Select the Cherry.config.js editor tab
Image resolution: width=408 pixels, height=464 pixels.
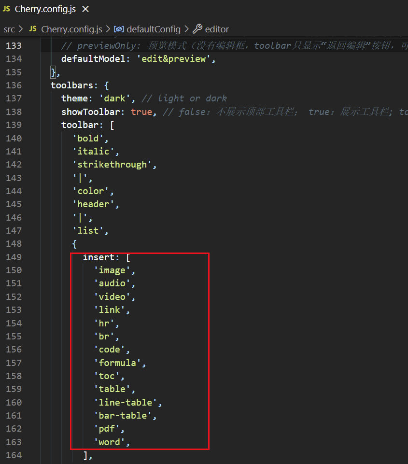46,9
